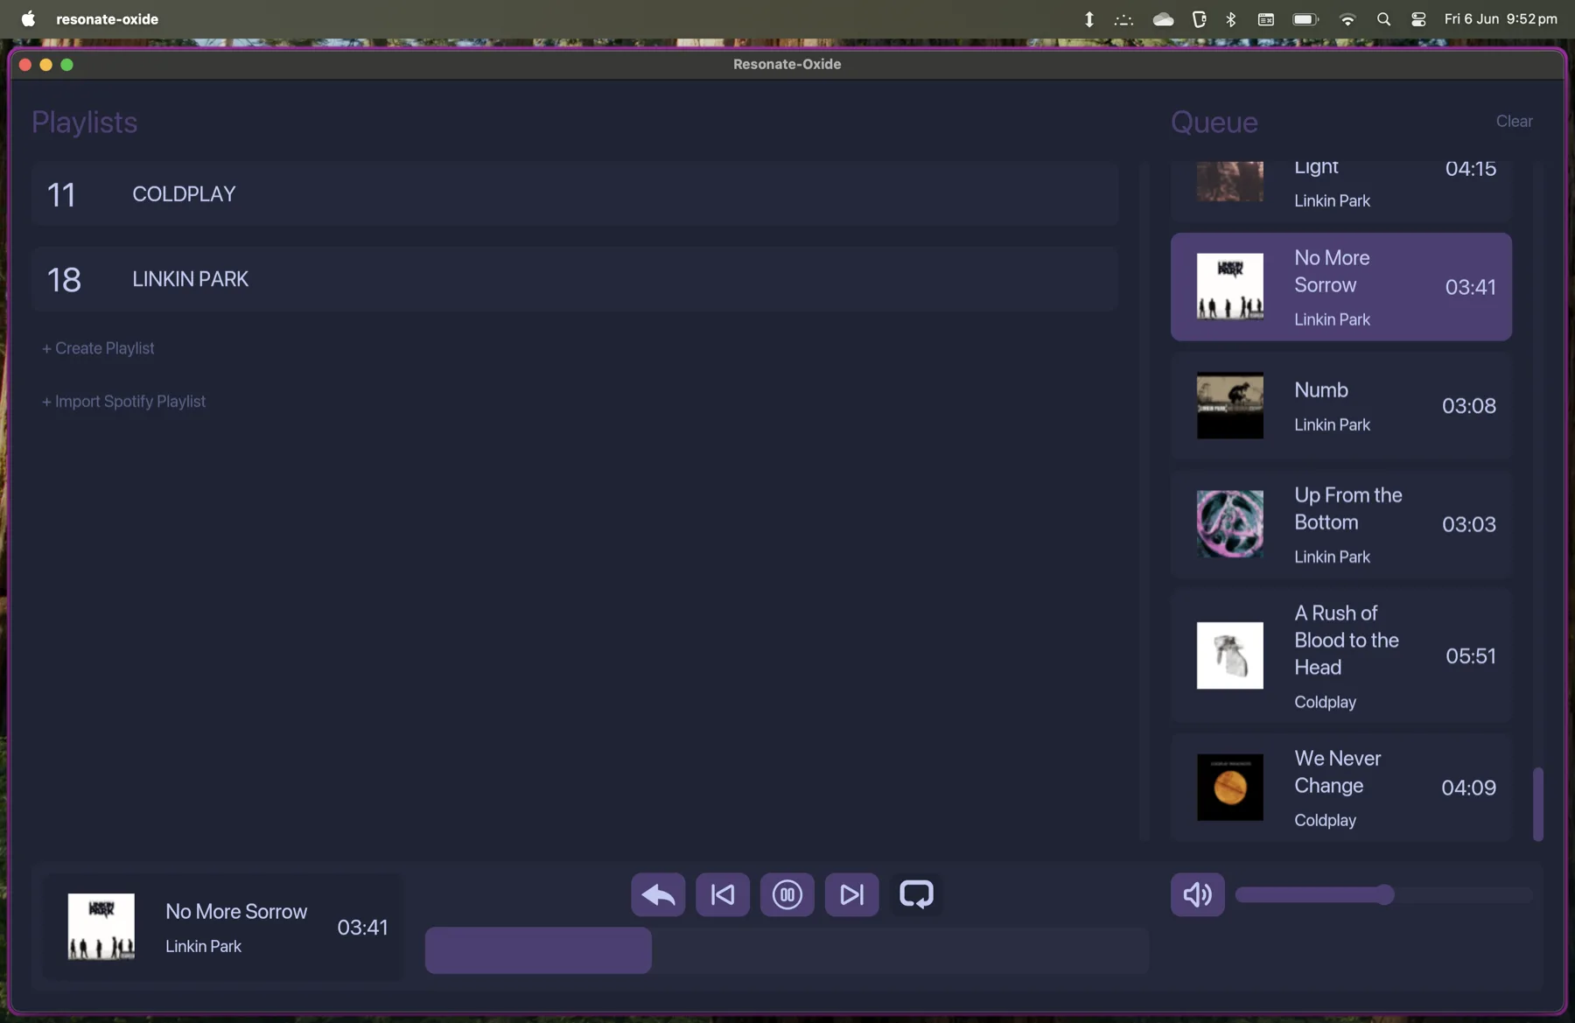Screen dimensions: 1575x1023
Task: Click the reply-arrow back button in player controls
Action: (x=658, y=894)
